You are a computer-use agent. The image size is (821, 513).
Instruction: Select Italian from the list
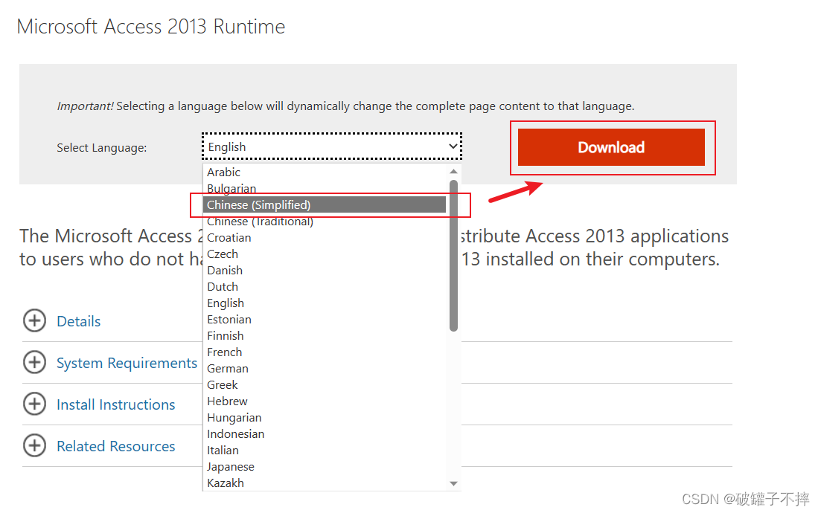tap(325, 450)
